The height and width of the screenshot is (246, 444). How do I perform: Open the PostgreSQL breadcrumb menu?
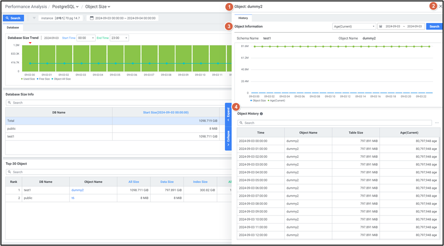[65, 7]
